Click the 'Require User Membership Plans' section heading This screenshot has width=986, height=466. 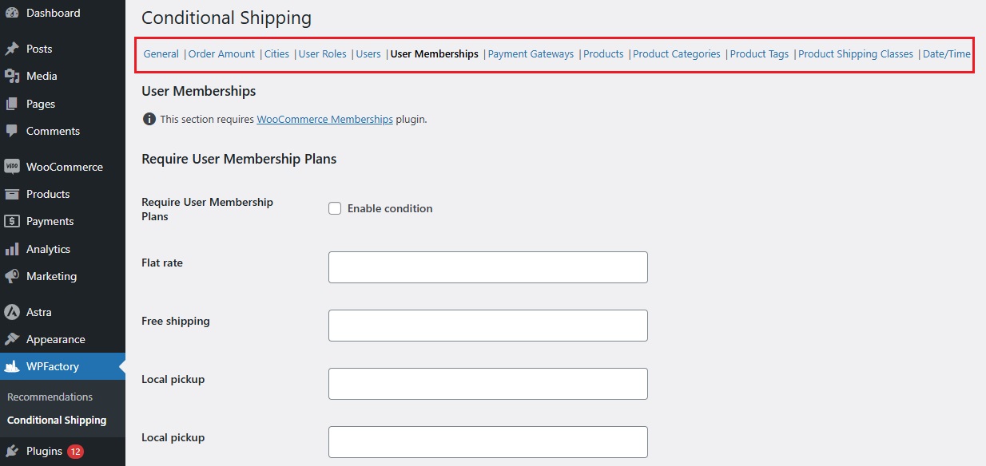[239, 159]
